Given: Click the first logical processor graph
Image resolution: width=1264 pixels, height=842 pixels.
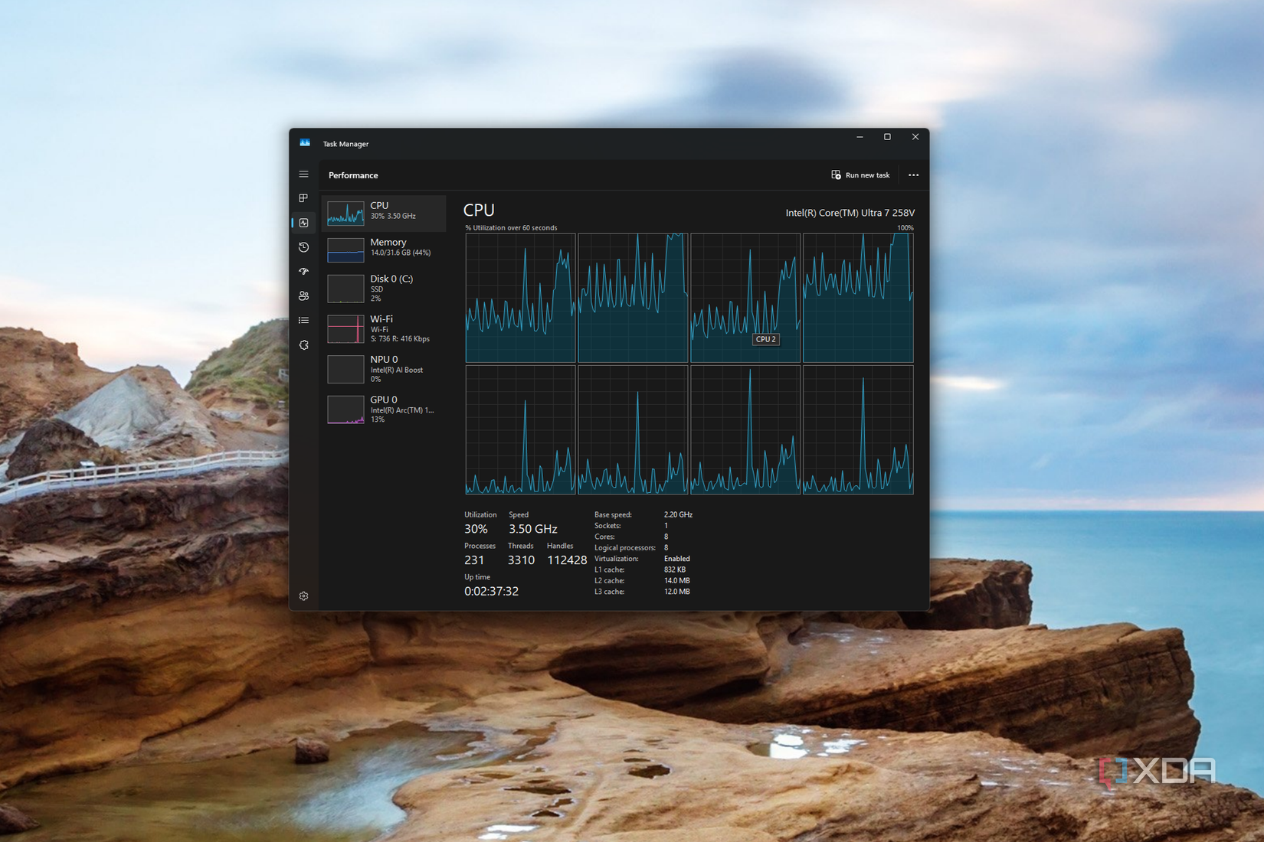Looking at the screenshot, I should coord(520,298).
